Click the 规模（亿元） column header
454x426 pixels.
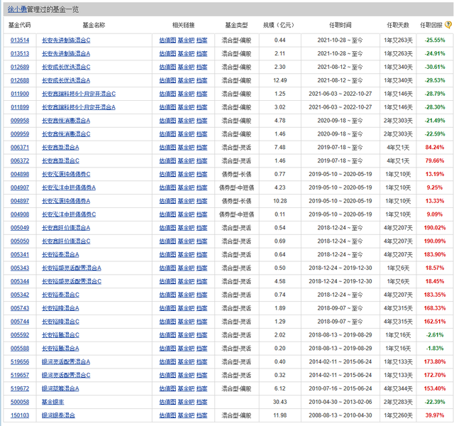pos(279,26)
